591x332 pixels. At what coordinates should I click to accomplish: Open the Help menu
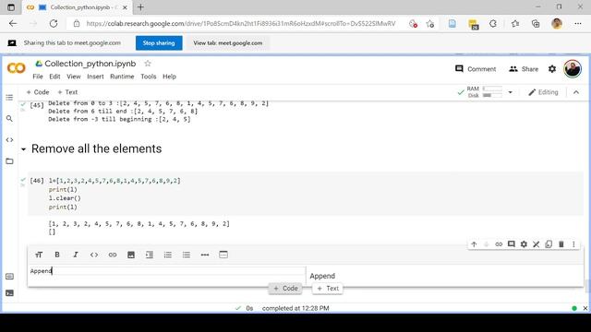tap(169, 77)
